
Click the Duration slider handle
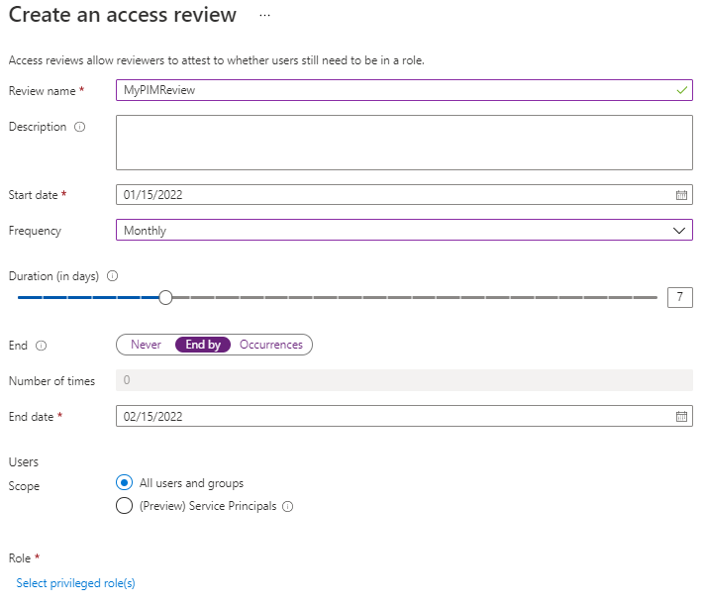[165, 297]
